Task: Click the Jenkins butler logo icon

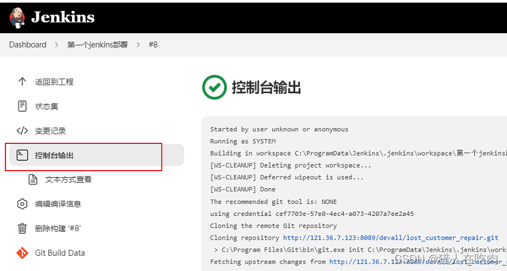Action: click(x=18, y=18)
